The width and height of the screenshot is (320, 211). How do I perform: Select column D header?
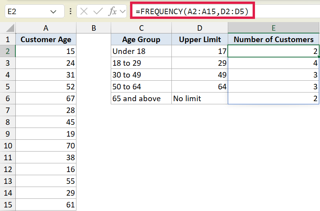(x=200, y=28)
